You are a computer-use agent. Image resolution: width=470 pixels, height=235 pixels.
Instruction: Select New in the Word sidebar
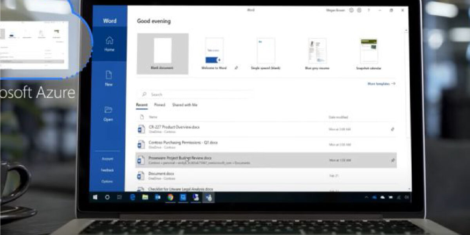click(x=109, y=78)
